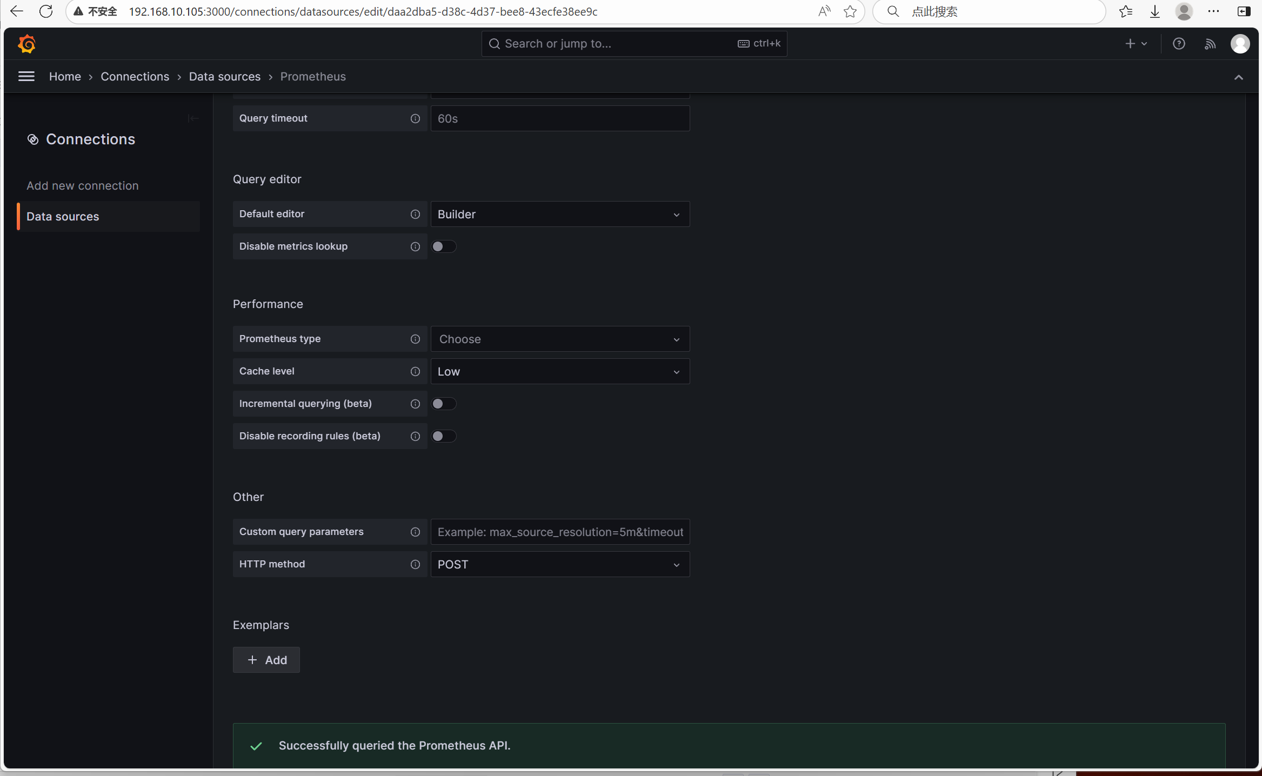Open Grafana news feed icon

tap(1210, 44)
